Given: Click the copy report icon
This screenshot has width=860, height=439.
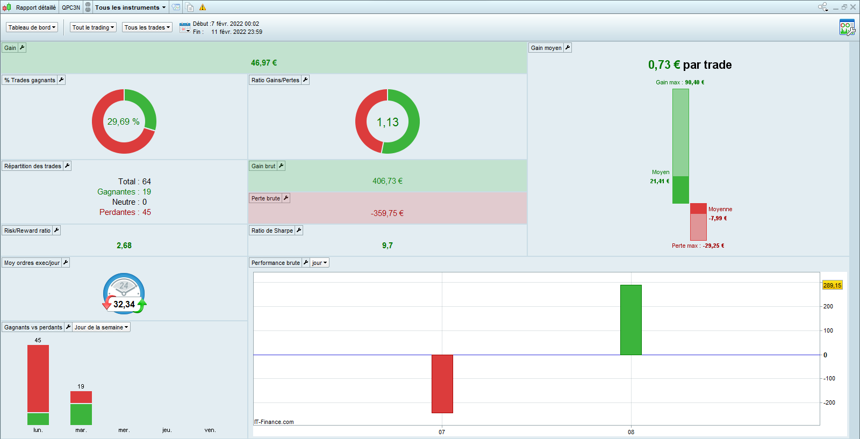Looking at the screenshot, I should [x=190, y=8].
